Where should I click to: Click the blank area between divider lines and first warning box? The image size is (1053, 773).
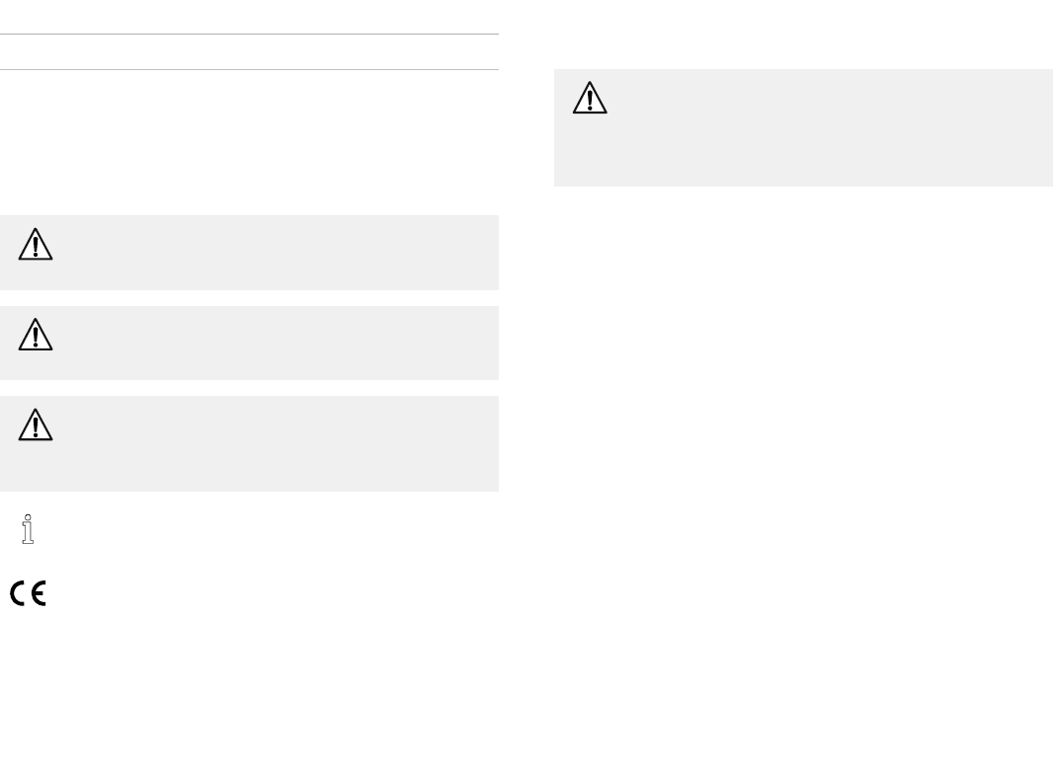[x=247, y=143]
